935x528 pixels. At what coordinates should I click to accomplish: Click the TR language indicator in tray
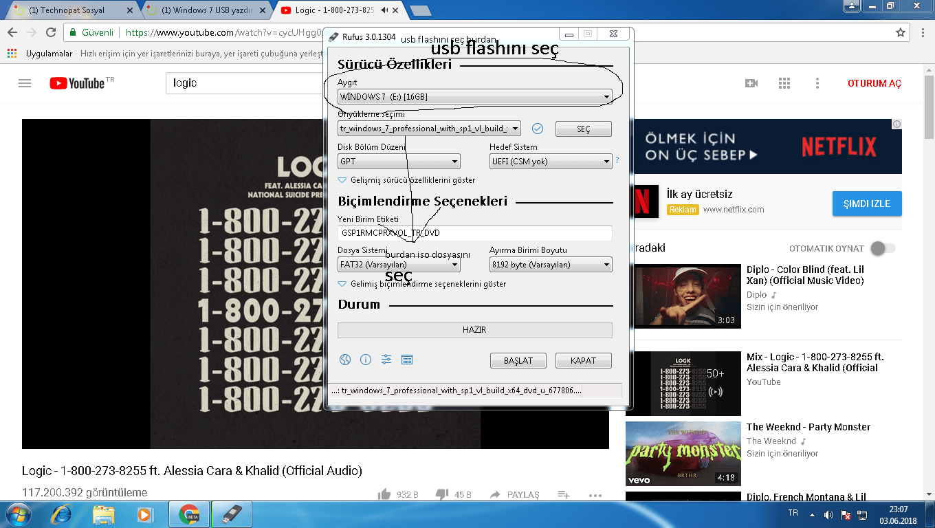793,514
